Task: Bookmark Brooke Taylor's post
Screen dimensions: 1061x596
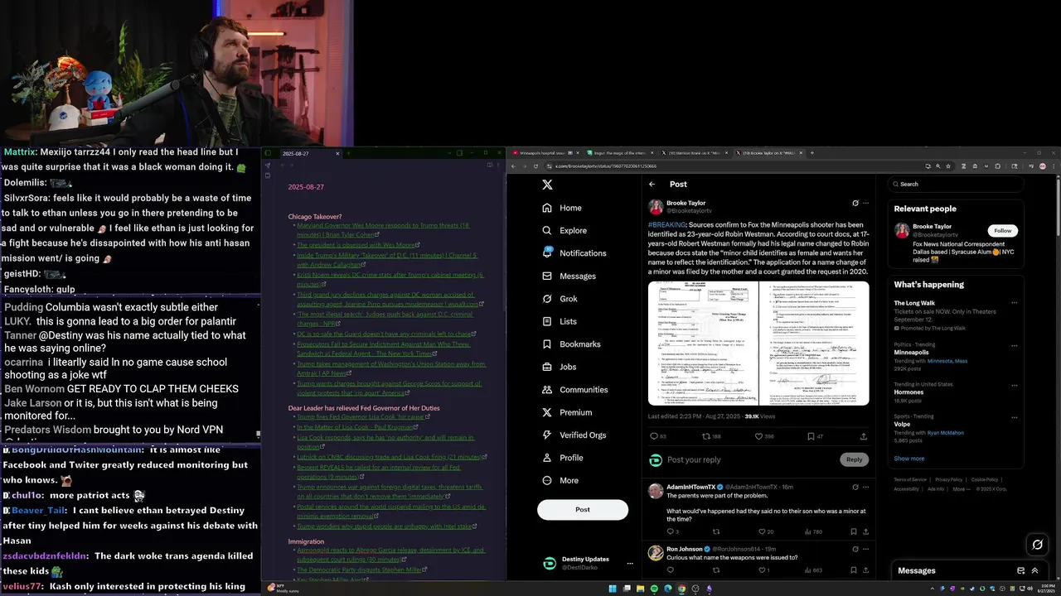Action: [x=811, y=436]
